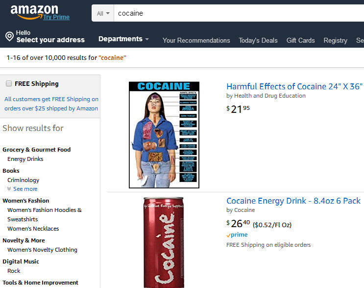Click the location pin icon
364x288 pixels.
tap(9, 36)
